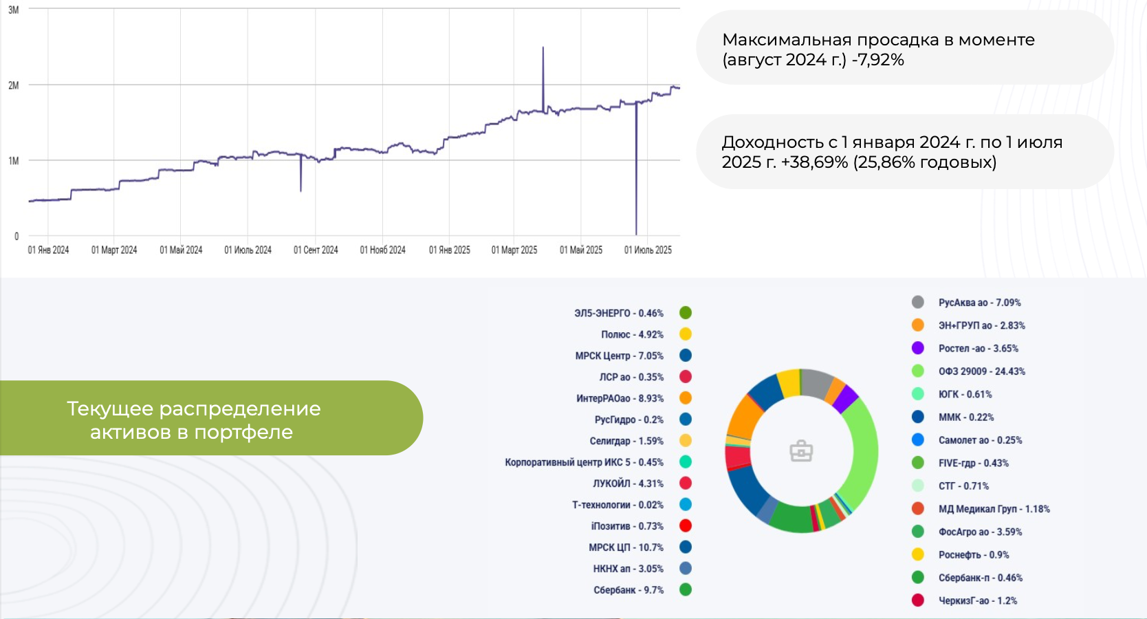1147x619 pixels.
Task: Click the 01 Сент 2024 axis label
Action: pyautogui.click(x=316, y=250)
